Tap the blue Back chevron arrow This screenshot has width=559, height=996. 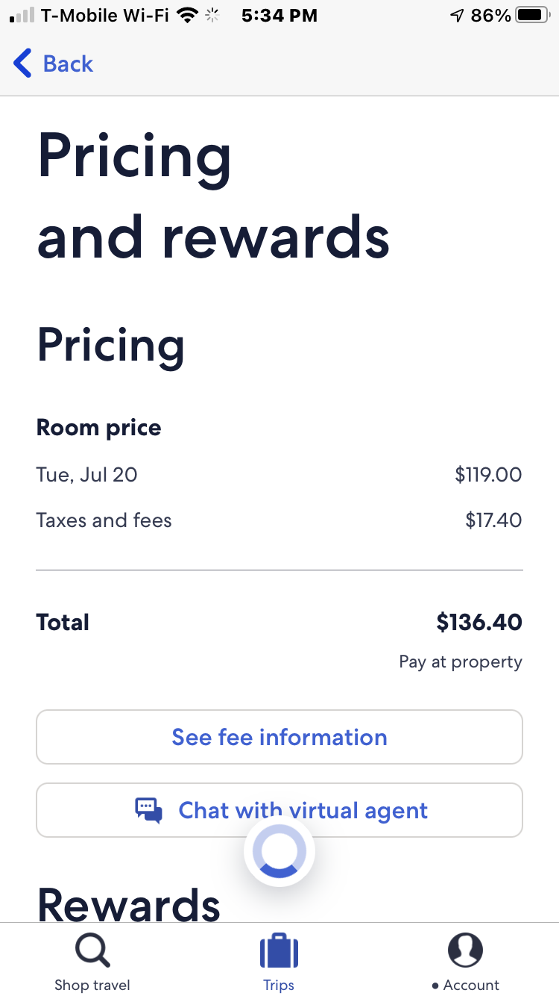[23, 63]
